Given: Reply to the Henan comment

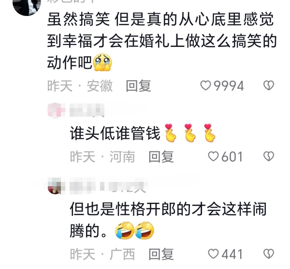Looking at the screenshot, I should pos(161,157).
